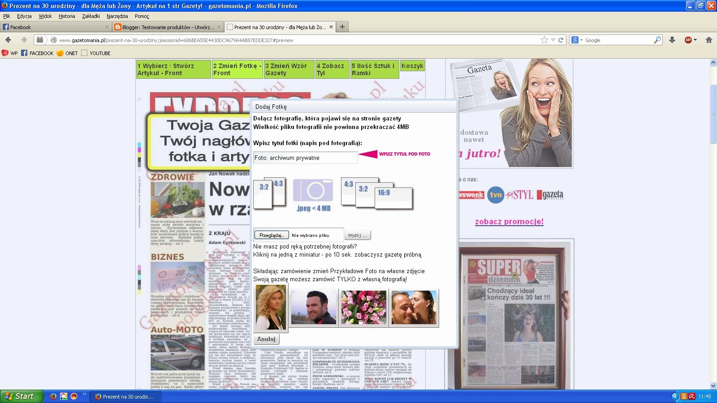Open the Widok menu
Screen dimensions: 717x403
45,16
